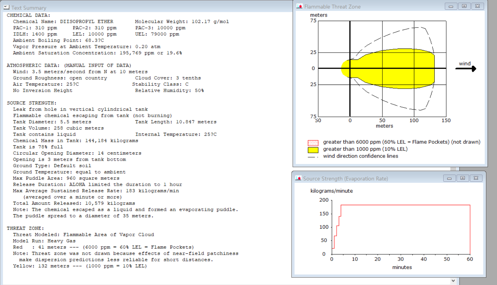Viewport: 497px width, 285px height.
Task: Click the wind direction confidence lines legend dash
Action: point(313,157)
